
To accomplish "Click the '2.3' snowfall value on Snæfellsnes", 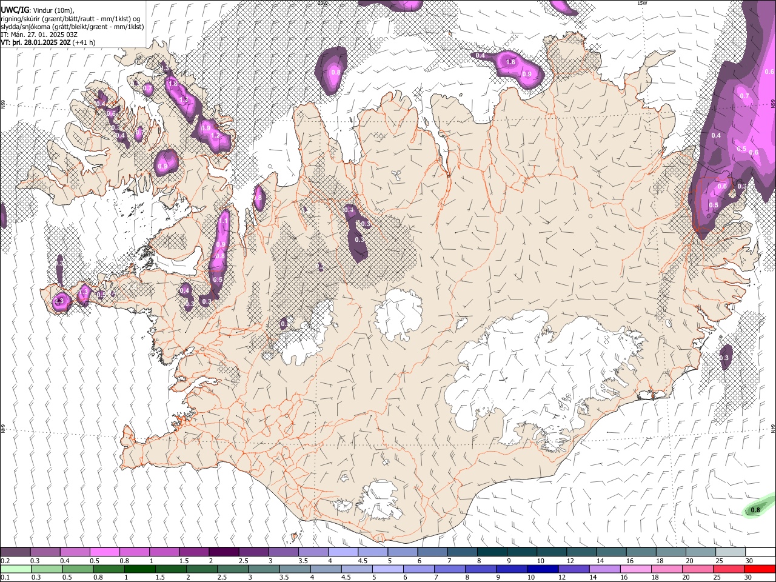I will 59,301.
